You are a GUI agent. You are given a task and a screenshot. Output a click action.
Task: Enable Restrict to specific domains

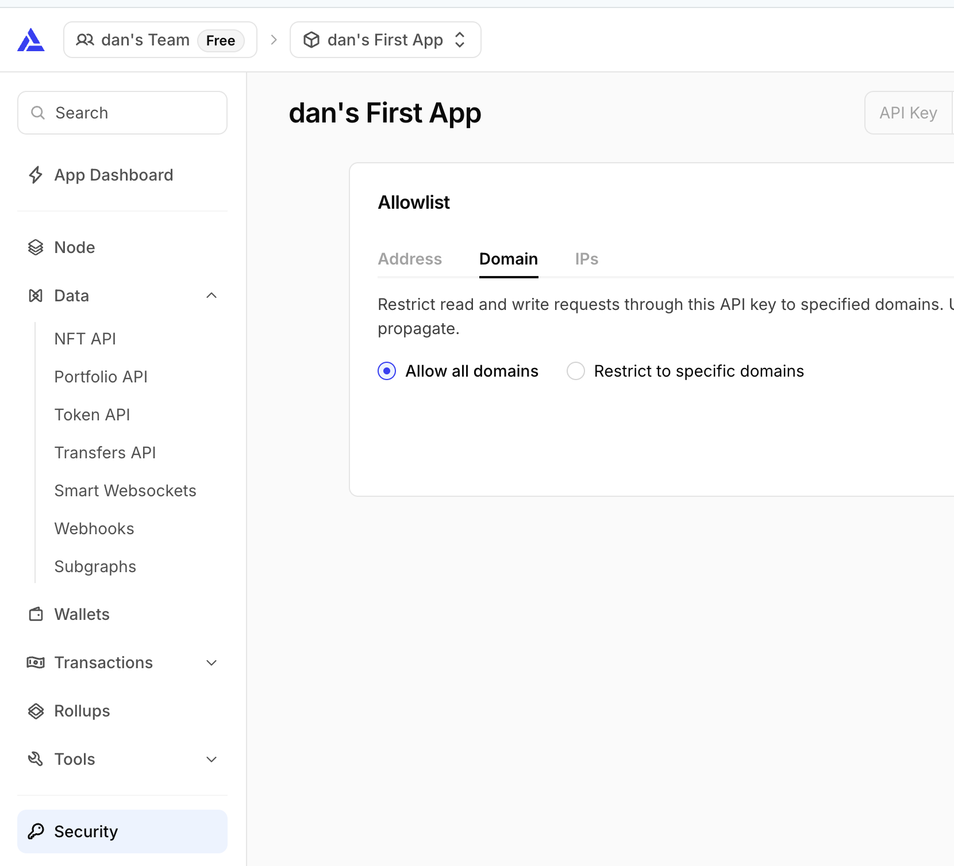click(x=575, y=371)
